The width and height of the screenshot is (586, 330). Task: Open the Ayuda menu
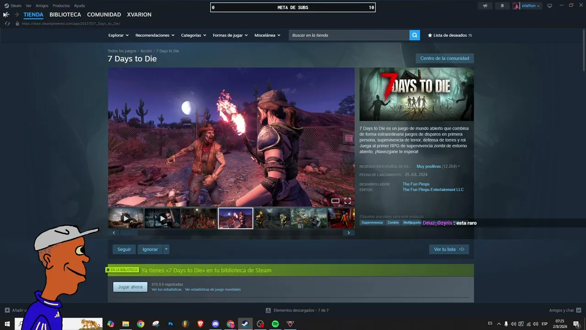79,6
